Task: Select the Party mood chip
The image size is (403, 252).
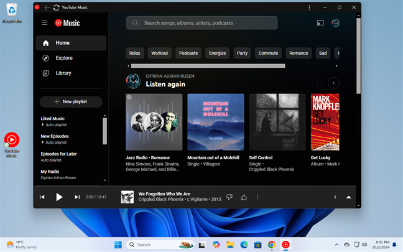Action: (242, 53)
